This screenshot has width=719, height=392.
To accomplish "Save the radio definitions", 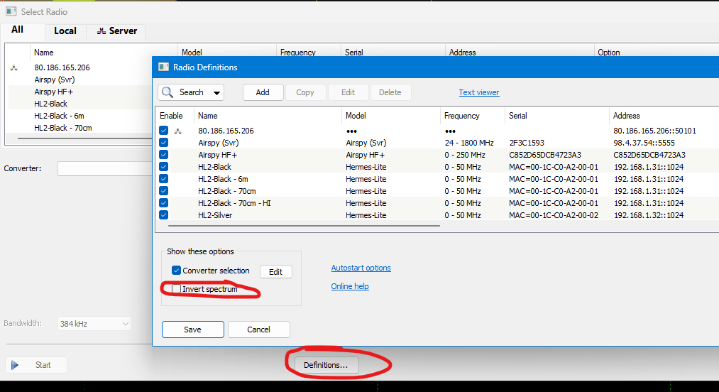I will coord(192,330).
